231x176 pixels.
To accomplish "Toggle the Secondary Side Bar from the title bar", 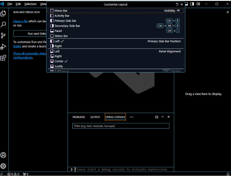I will pos(192,4).
